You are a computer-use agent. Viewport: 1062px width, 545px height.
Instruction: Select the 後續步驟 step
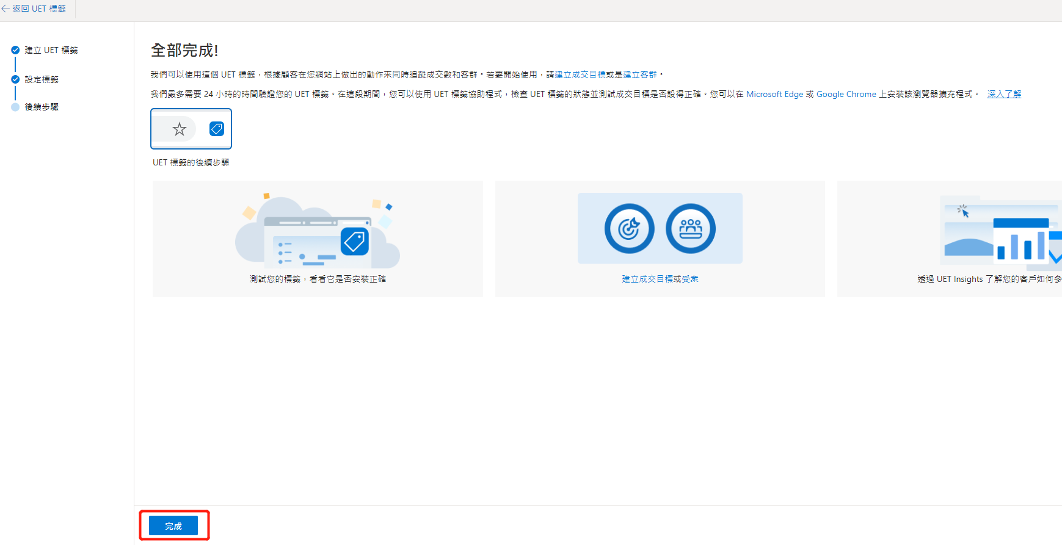click(x=42, y=107)
